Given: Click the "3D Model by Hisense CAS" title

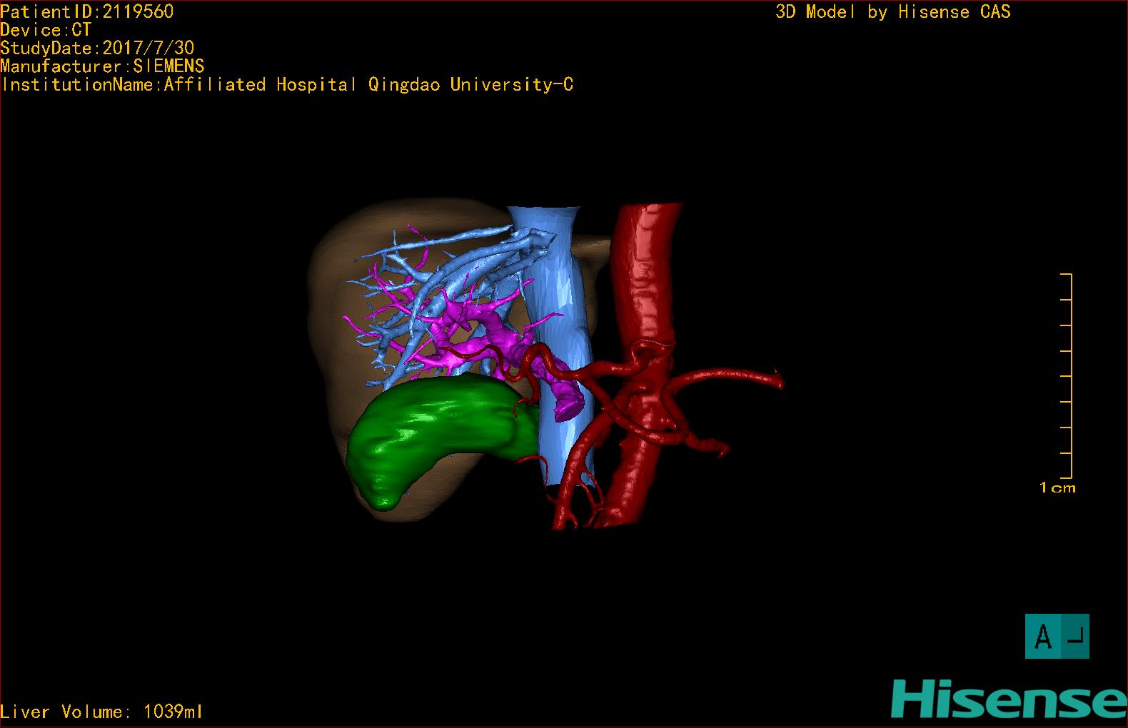Looking at the screenshot, I should pos(892,12).
